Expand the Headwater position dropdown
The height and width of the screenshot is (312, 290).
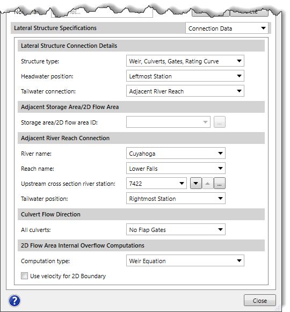pos(185,76)
